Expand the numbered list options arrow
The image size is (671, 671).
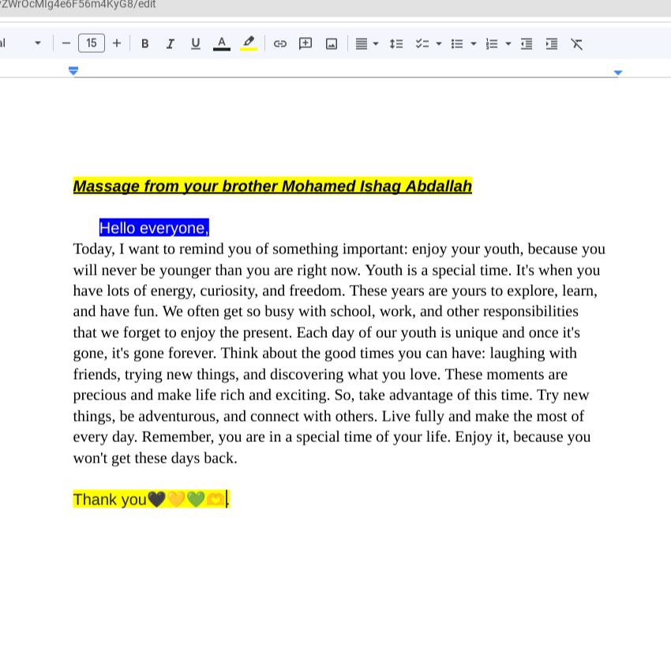pyautogui.click(x=508, y=43)
